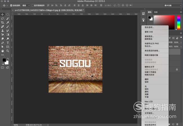Enable the Show Transform Controls (显示变换控件) checkbox
Screen dimensions: 183x126
(32, 5)
